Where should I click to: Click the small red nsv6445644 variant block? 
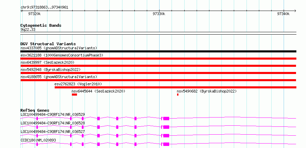[x=74, y=95]
